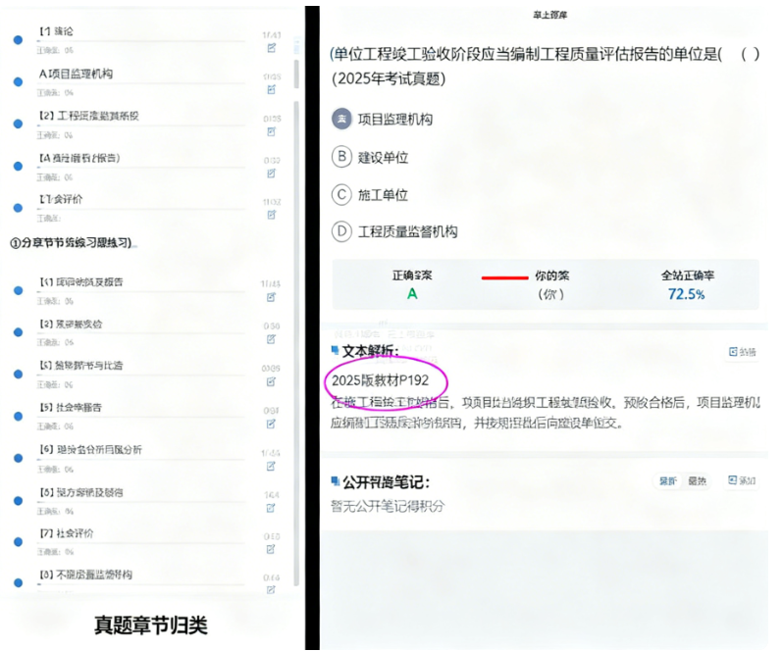Click the progress bar under 【7】社会评价
This screenshot has height=651, width=782.
click(141, 543)
